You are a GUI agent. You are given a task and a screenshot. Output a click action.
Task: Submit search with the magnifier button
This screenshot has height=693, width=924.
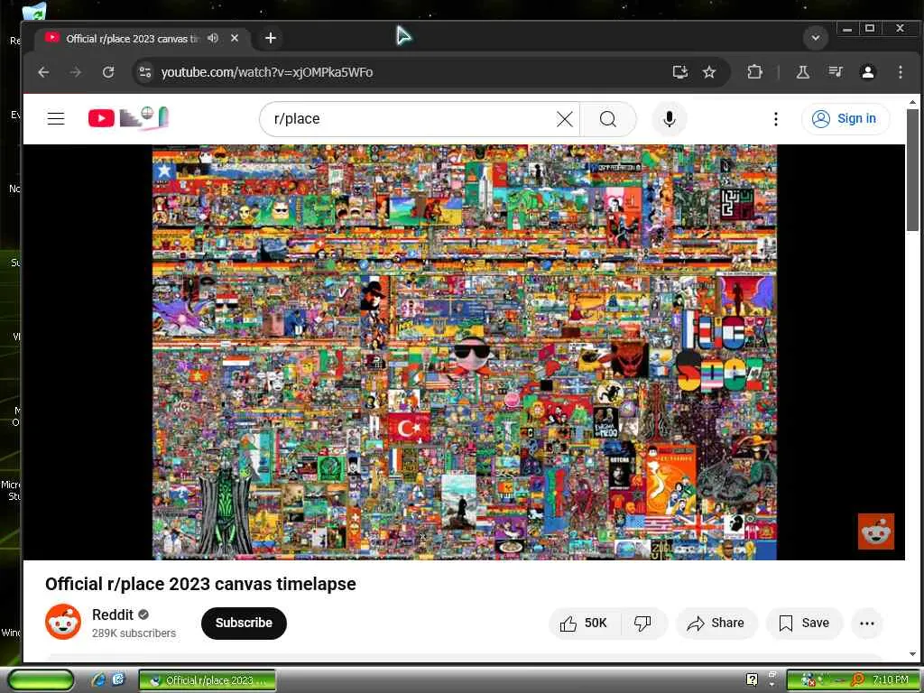click(x=607, y=119)
